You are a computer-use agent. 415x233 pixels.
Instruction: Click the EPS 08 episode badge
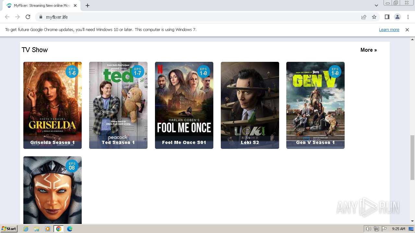click(72, 166)
